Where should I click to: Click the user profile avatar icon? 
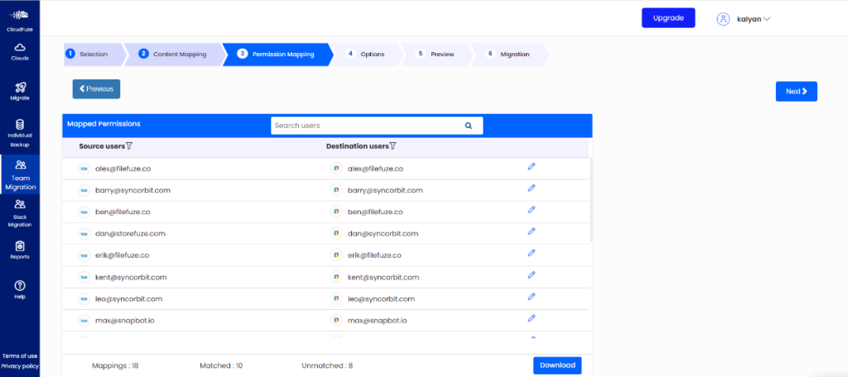[x=723, y=19]
